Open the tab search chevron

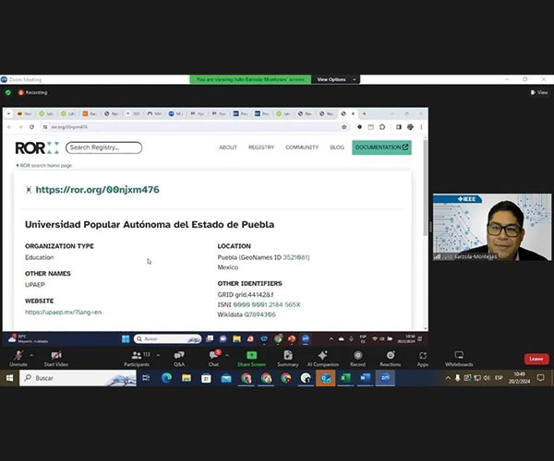[8, 113]
